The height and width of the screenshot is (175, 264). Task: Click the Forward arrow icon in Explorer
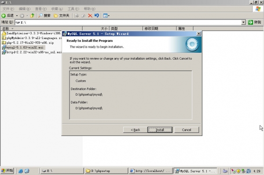click(x=22, y=16)
